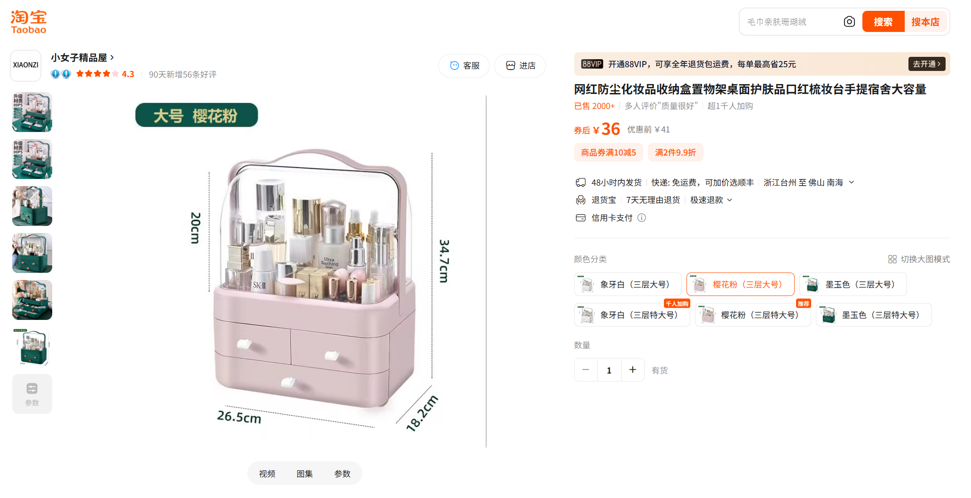Click 去开通 to open 88VIP
Image resolution: width=971 pixels, height=498 pixels.
point(926,64)
